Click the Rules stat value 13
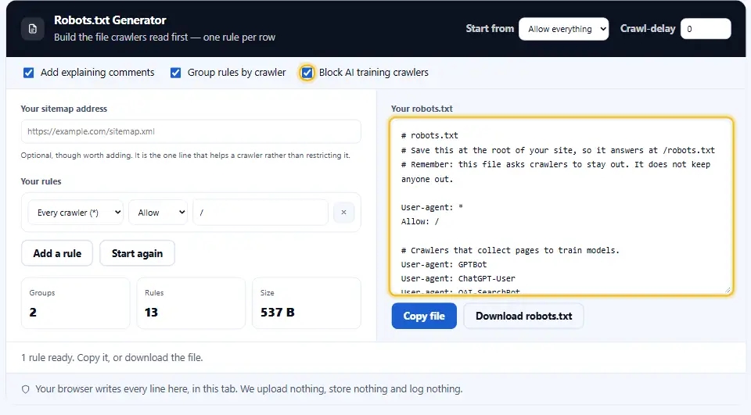Viewport: 751px width, 415px height. (151, 313)
